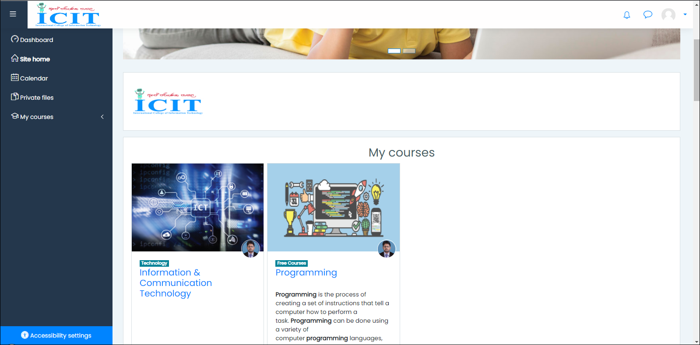This screenshot has width=700, height=345.
Task: Open the notifications bell icon
Action: pos(626,15)
